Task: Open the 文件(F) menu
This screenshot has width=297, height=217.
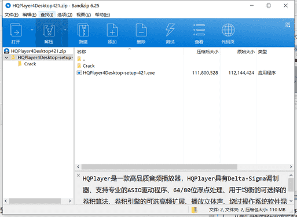Action: click(12, 15)
